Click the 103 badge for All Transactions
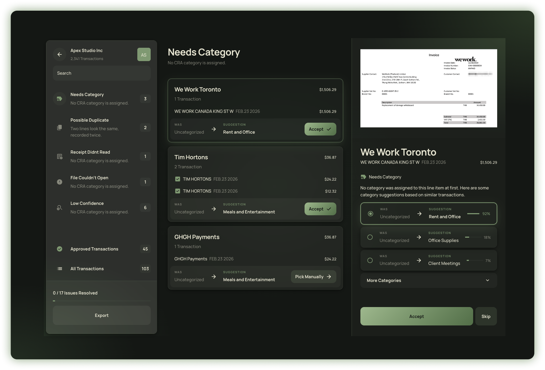 [x=145, y=269]
